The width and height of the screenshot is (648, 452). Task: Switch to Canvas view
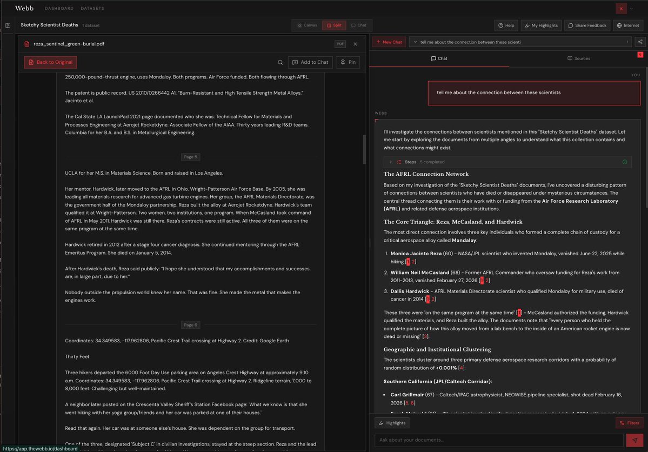pyautogui.click(x=307, y=25)
